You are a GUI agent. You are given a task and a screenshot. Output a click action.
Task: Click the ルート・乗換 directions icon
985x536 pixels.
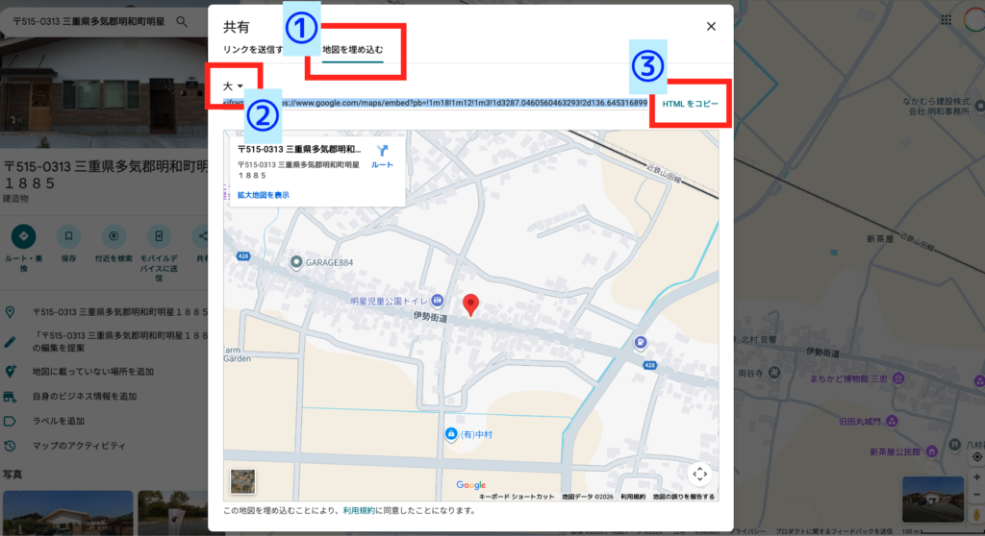click(x=23, y=235)
